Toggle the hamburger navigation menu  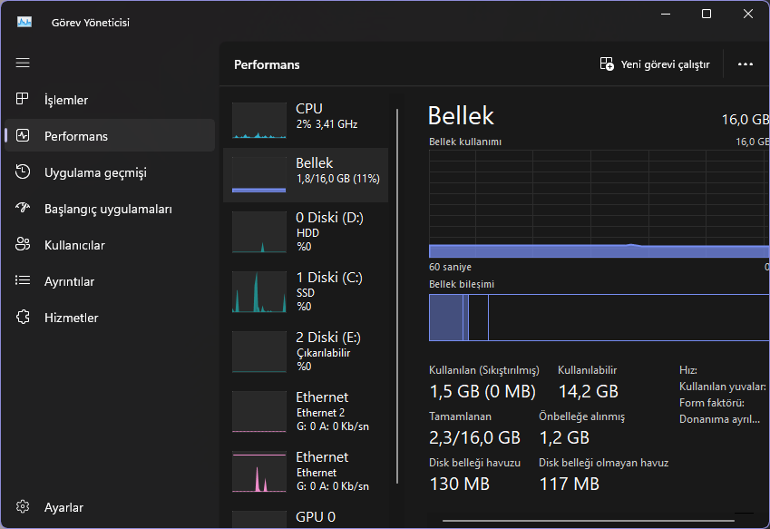[23, 63]
